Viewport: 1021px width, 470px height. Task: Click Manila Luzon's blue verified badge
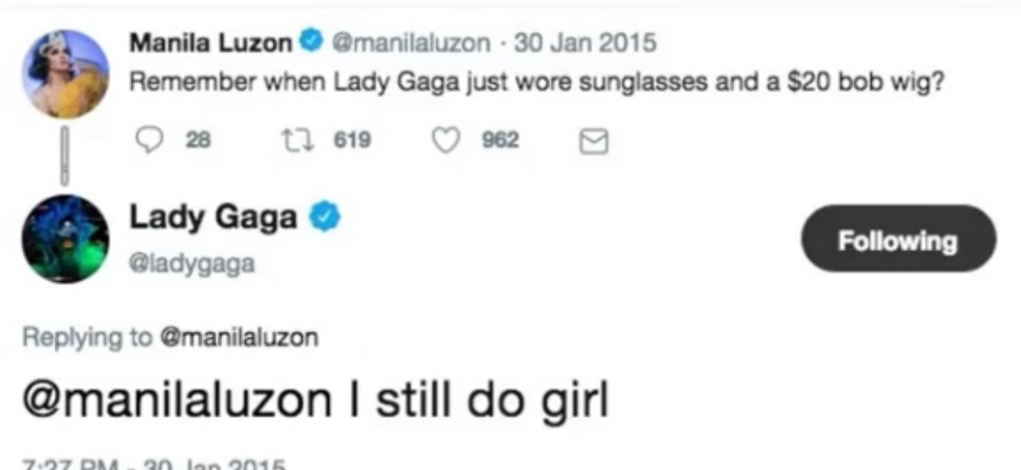click(310, 42)
